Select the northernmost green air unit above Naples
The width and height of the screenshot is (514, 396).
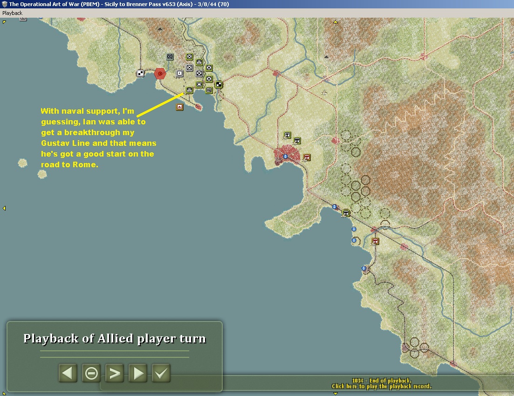coord(287,135)
